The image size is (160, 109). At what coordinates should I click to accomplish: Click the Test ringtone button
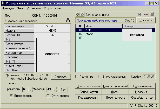[x=64, y=90]
